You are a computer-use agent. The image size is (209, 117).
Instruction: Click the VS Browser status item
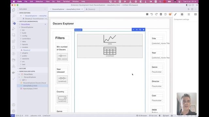[x=141, y=116]
